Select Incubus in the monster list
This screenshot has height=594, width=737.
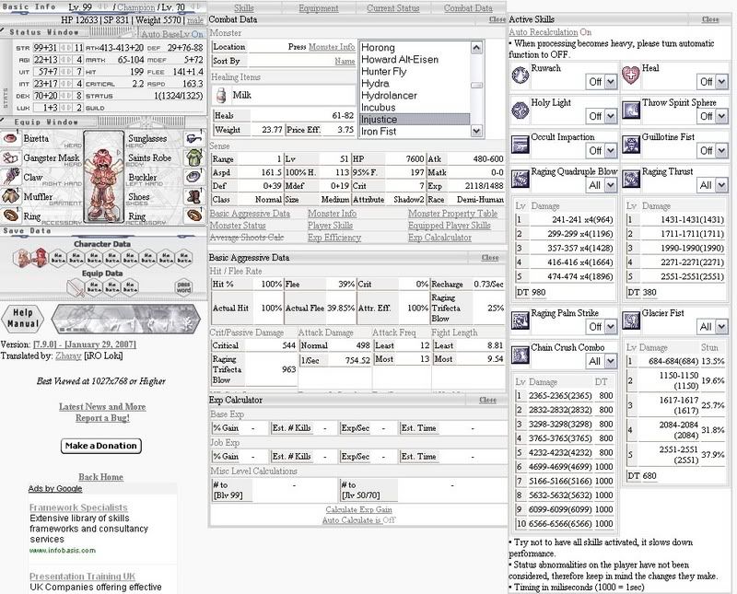(415, 107)
